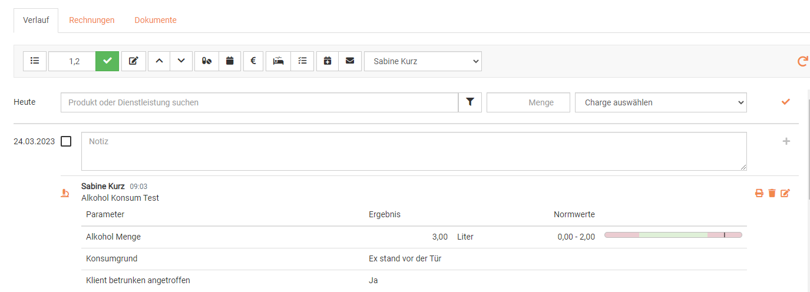Tick the checkbox next to 24.03.2023
Image resolution: width=810 pixels, height=292 pixels.
pos(66,141)
